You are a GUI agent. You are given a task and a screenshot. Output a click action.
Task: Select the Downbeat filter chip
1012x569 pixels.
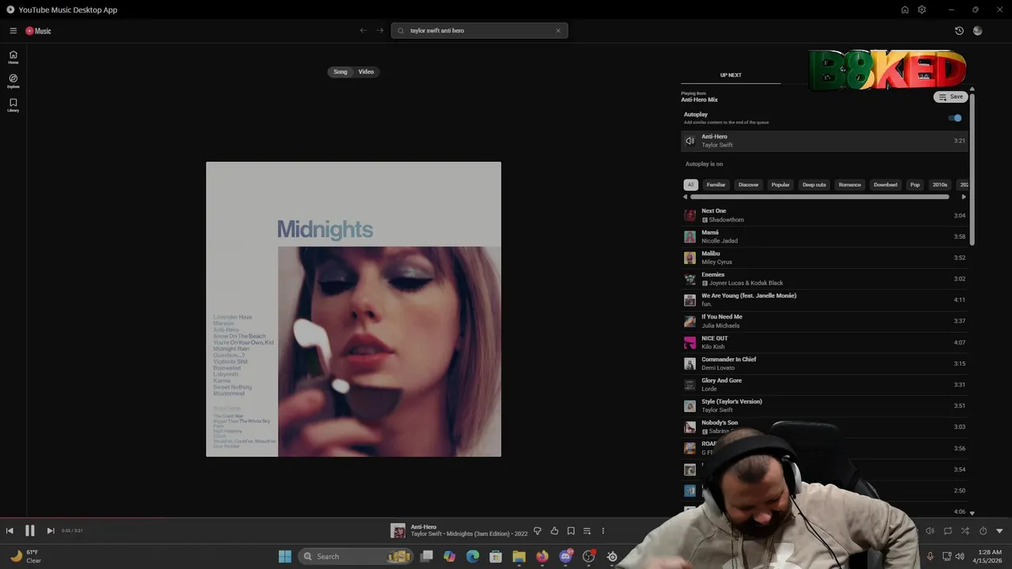pos(885,185)
